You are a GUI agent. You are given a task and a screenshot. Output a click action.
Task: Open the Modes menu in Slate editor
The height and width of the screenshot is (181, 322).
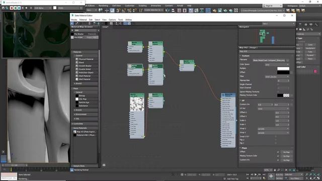pos(74,20)
